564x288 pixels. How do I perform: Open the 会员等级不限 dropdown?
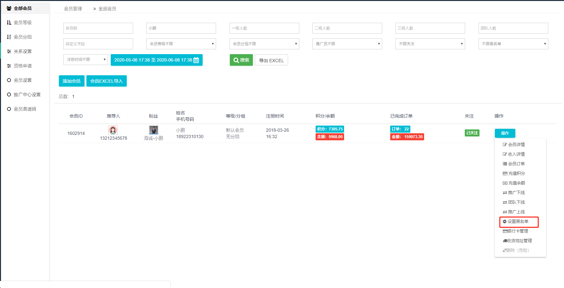181,44
